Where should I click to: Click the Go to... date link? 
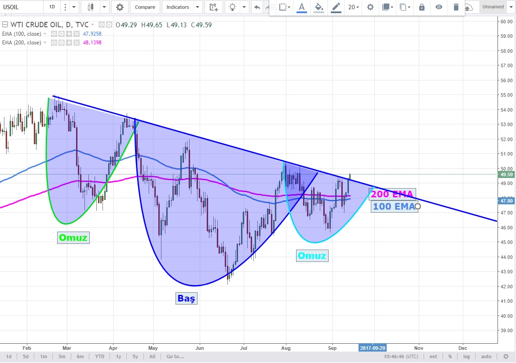[x=175, y=356]
